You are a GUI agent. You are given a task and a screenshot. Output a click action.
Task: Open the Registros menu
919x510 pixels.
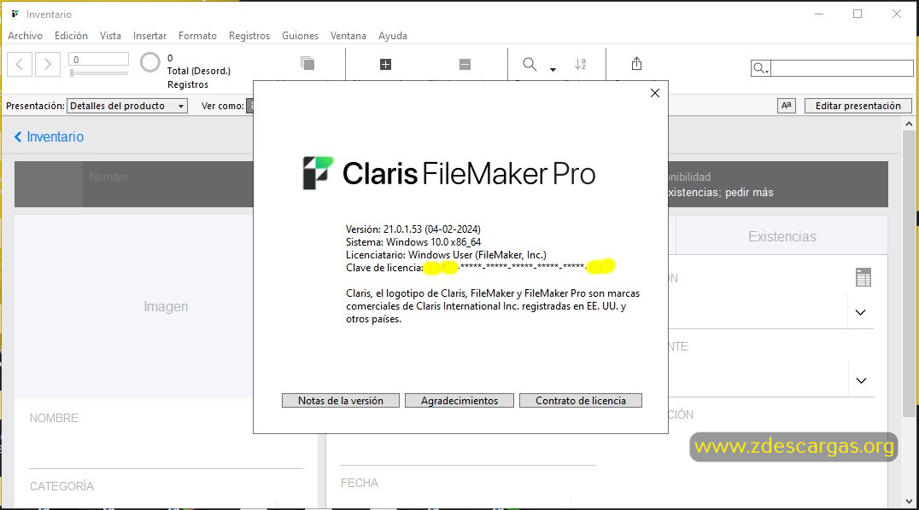[249, 36]
